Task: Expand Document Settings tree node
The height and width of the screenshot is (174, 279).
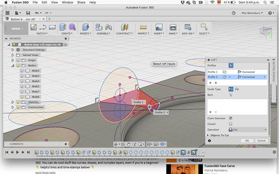Action: [x=13, y=50]
